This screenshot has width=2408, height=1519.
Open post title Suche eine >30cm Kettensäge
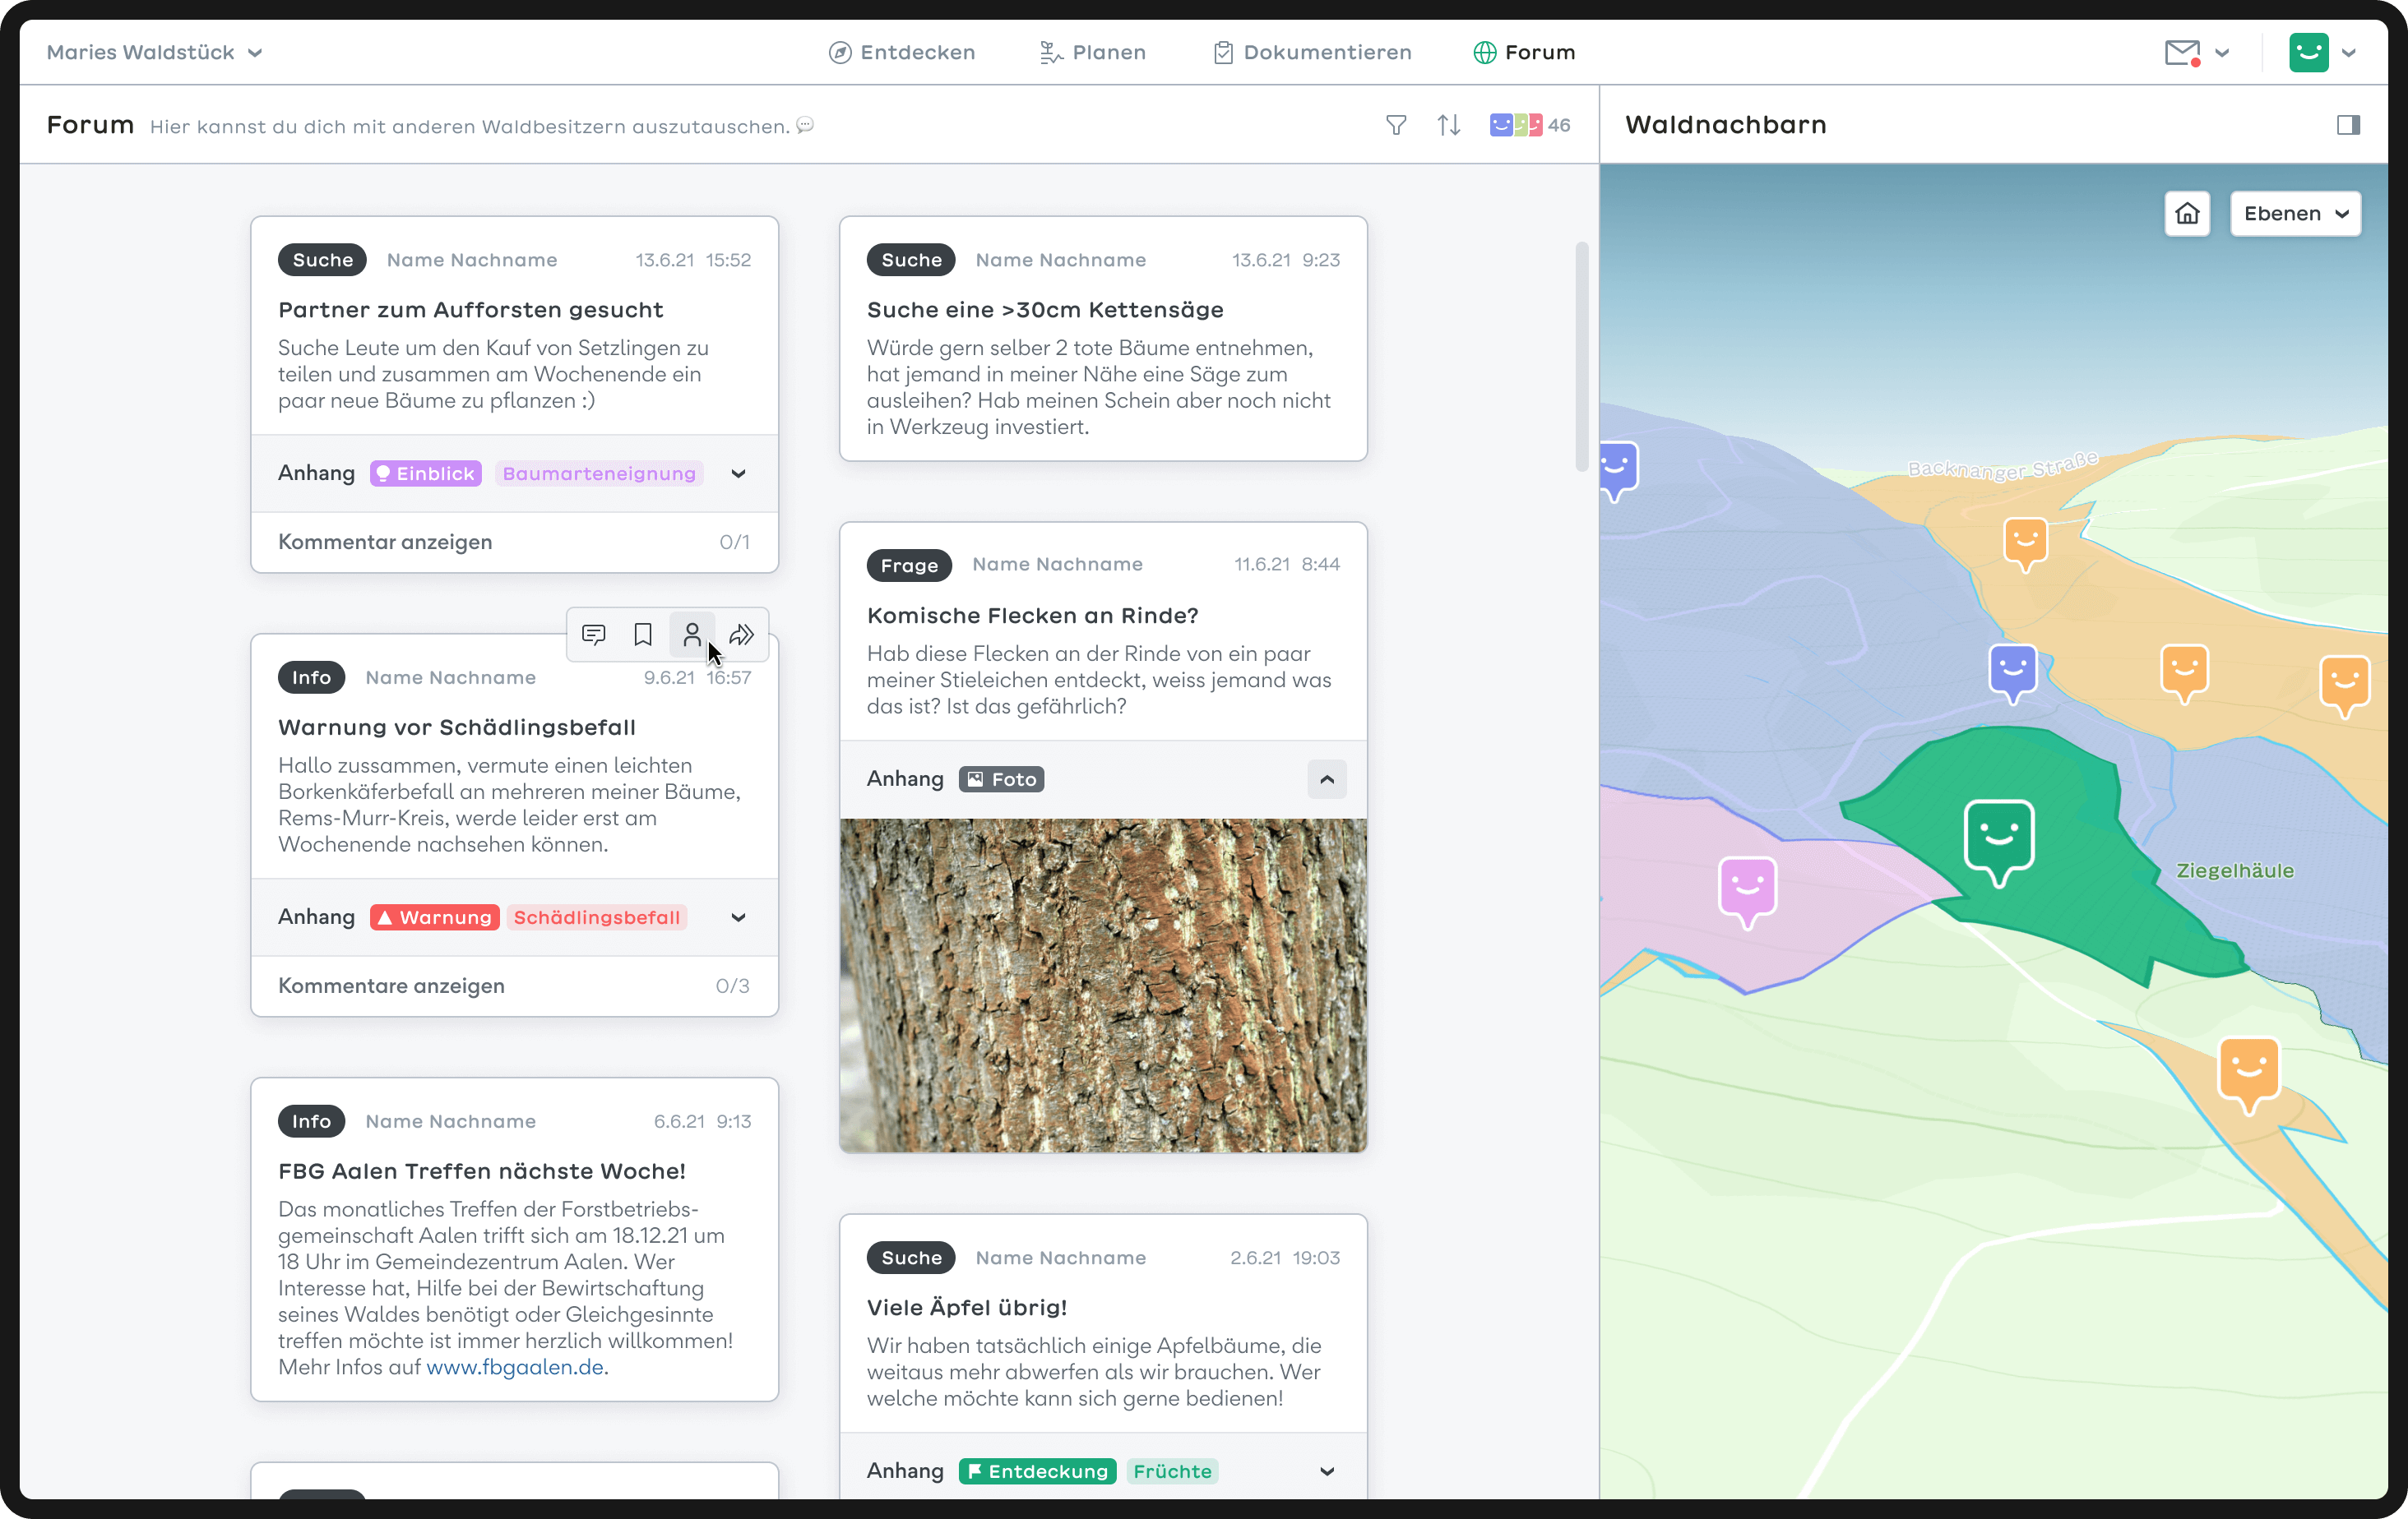coord(1045,310)
